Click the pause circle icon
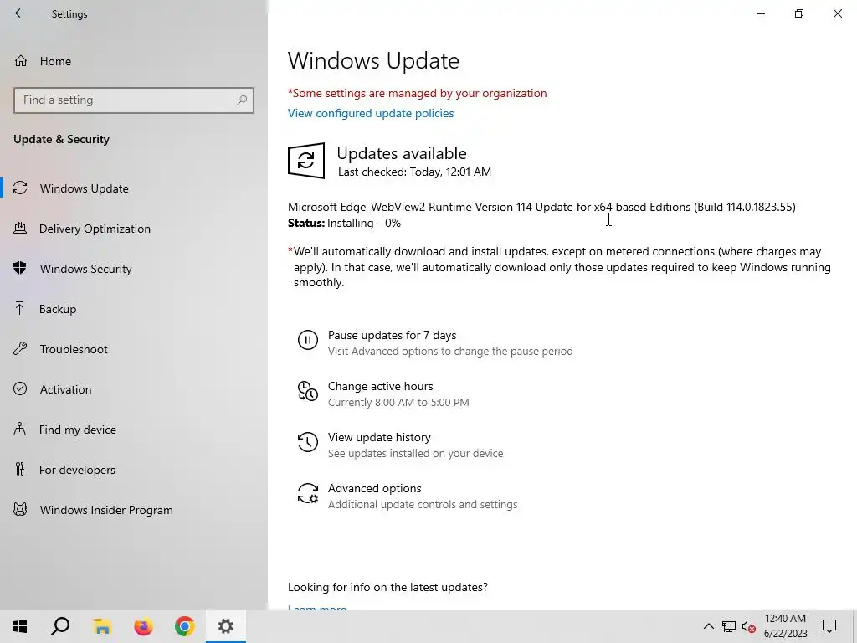This screenshot has height=643, width=857. tap(308, 340)
